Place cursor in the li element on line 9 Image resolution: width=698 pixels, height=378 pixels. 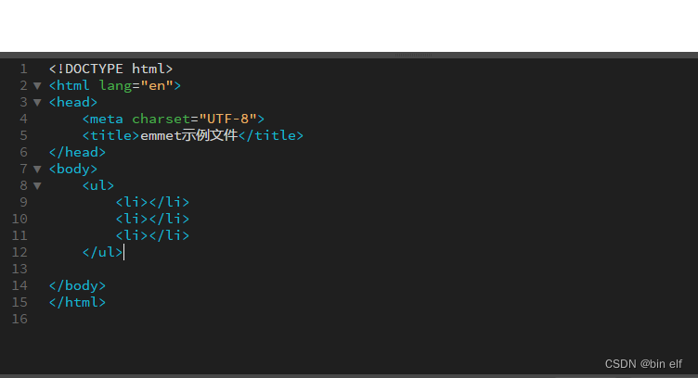[x=152, y=202]
